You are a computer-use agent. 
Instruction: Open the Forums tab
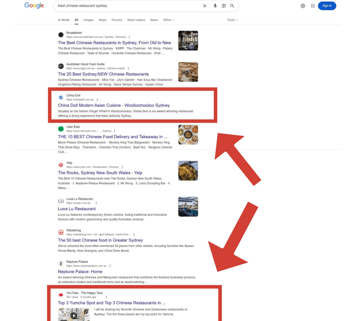pos(117,20)
